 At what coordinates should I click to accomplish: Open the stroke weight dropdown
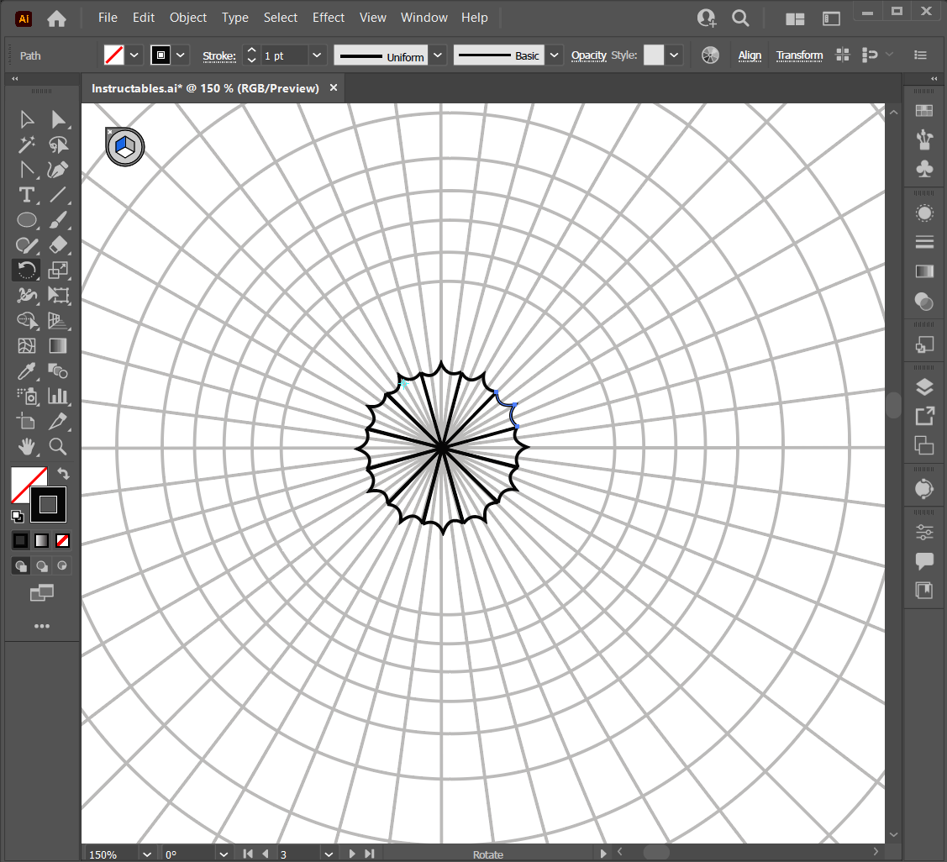317,55
